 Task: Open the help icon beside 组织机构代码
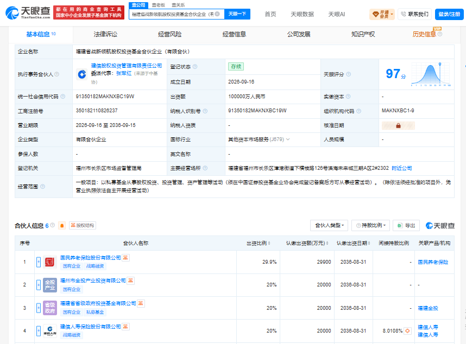tap(358, 111)
